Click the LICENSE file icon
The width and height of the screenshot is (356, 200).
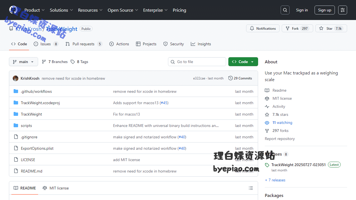(x=16, y=160)
